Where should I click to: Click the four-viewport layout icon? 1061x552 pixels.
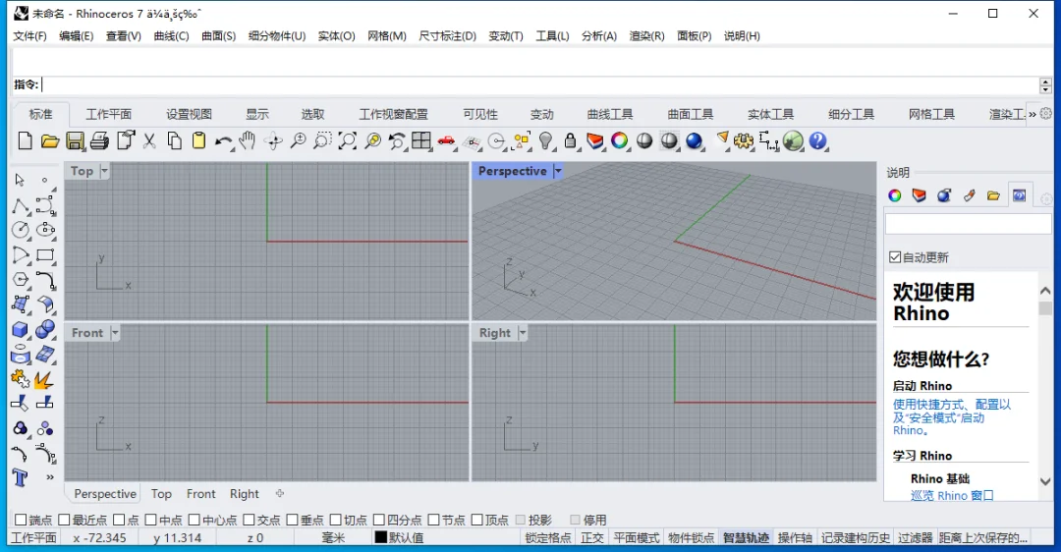(x=420, y=140)
